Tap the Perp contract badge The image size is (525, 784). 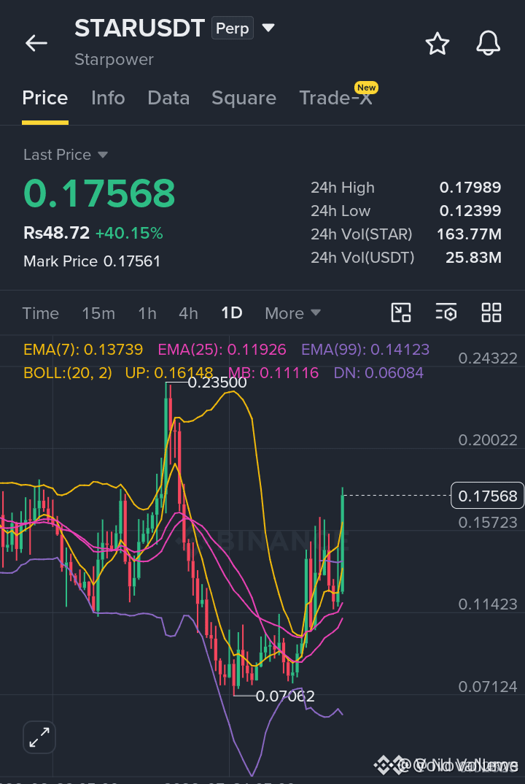point(233,28)
